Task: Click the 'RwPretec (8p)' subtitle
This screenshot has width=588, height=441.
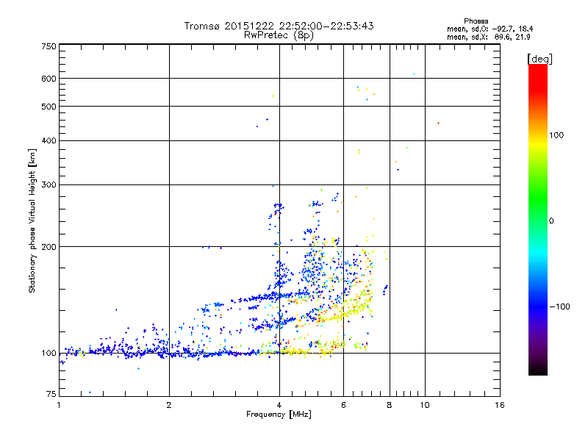Action: point(279,35)
